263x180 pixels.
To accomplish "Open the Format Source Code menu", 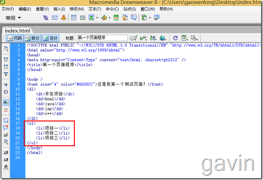I will [6, 167].
